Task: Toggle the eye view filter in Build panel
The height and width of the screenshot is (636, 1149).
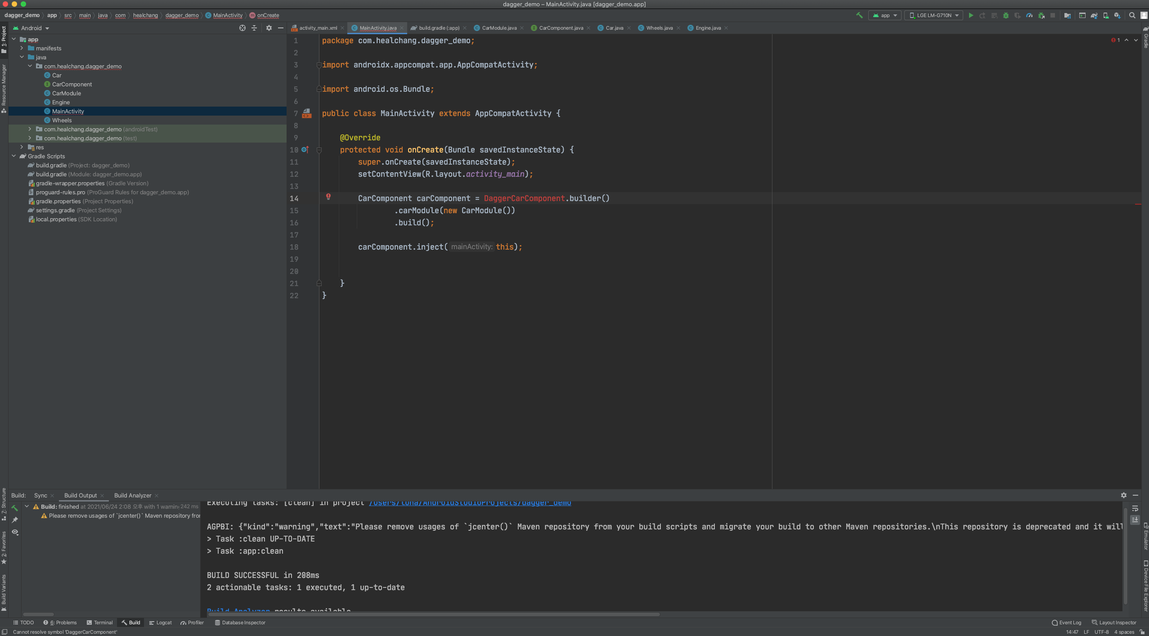Action: [15, 532]
